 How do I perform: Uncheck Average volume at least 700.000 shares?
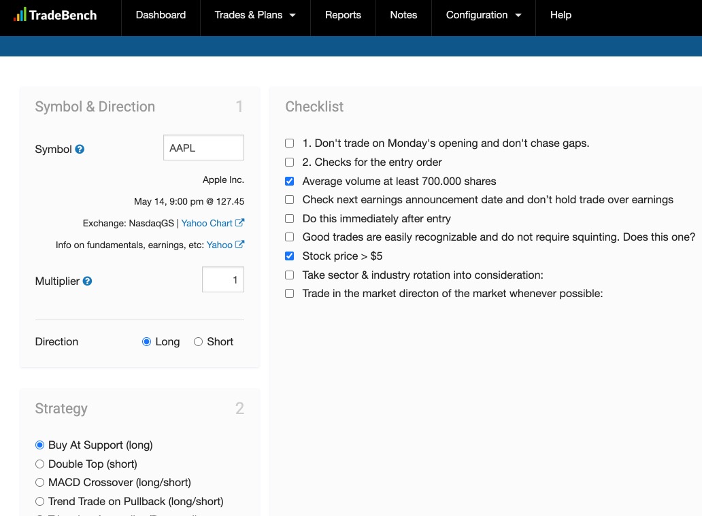pos(290,182)
